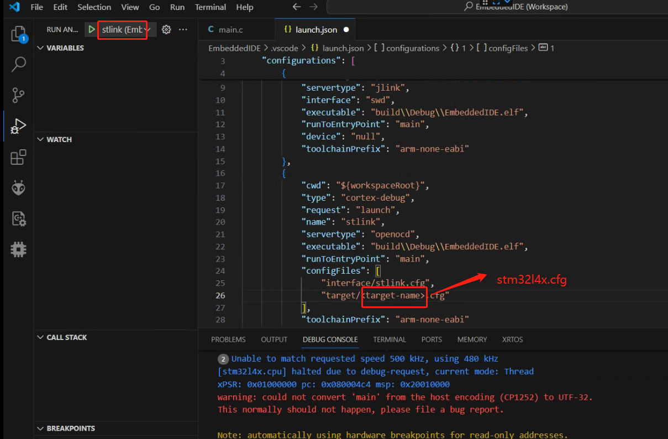The height and width of the screenshot is (439, 668).
Task: Open the file-gear icon in activity bar
Action: pos(18,219)
